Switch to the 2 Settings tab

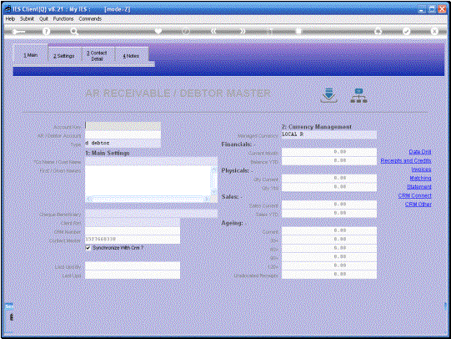point(64,56)
